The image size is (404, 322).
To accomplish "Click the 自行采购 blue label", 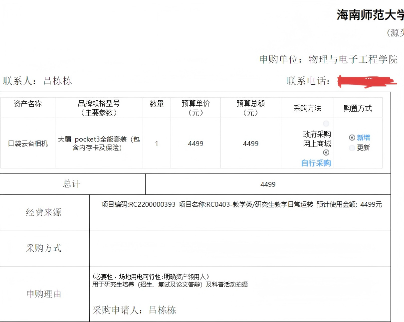I will 316,163.
